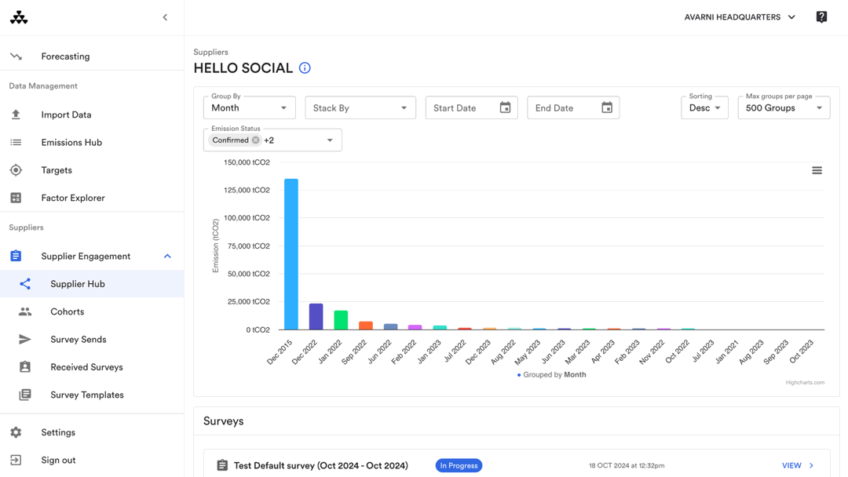This screenshot has height=477, width=848.
Task: Click the Feb 2022 chart bar
Action: click(415, 327)
